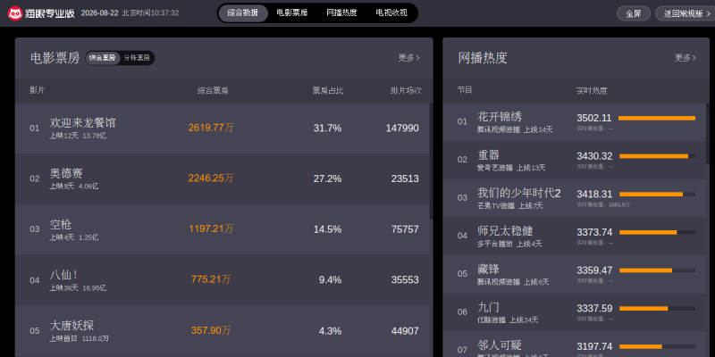Image resolution: width=715 pixels, height=357 pixels.
Task: Click the 综合票房 column header
Action: click(x=213, y=91)
